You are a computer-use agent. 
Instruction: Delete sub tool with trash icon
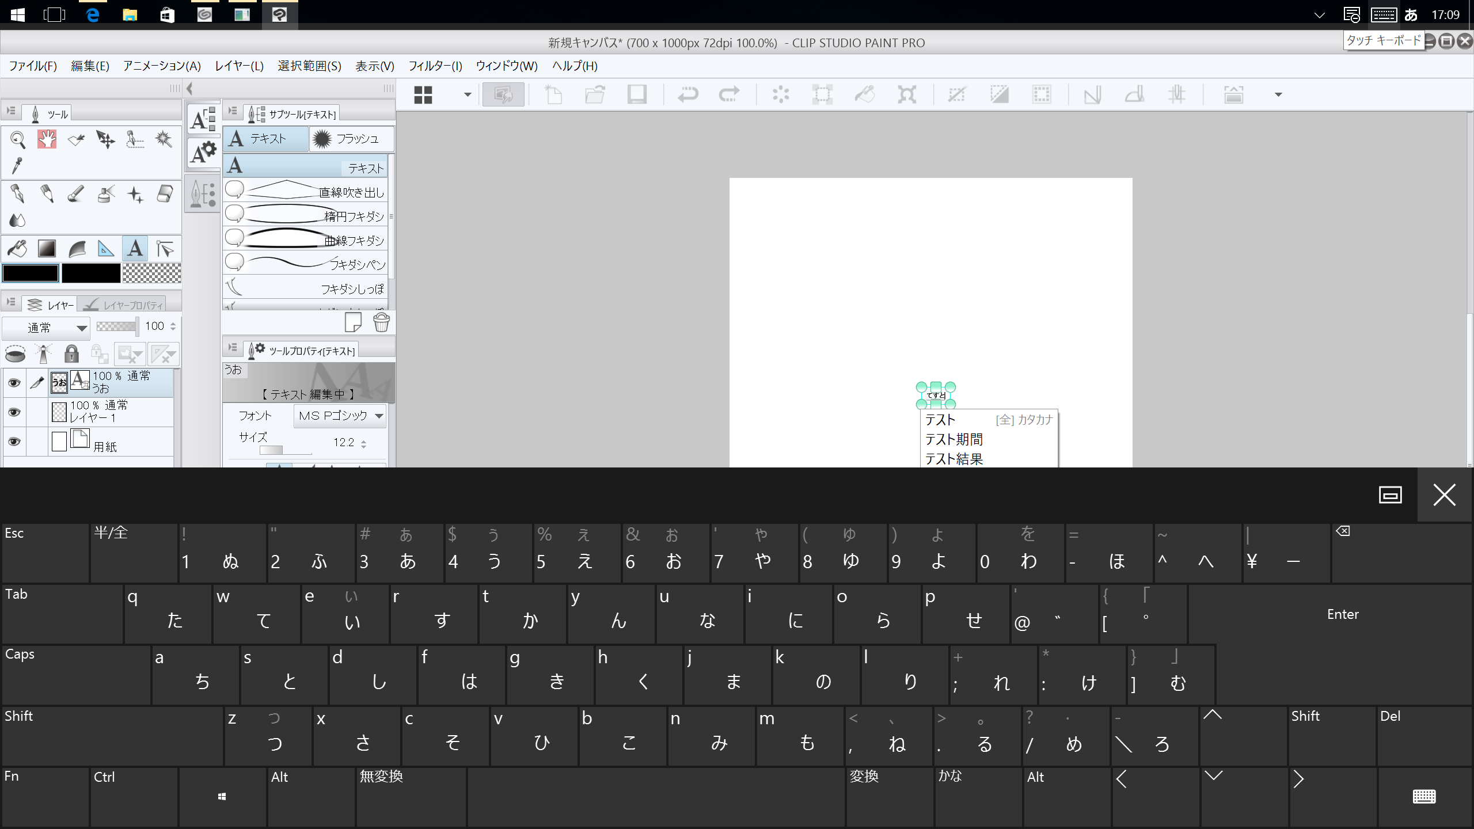point(381,322)
